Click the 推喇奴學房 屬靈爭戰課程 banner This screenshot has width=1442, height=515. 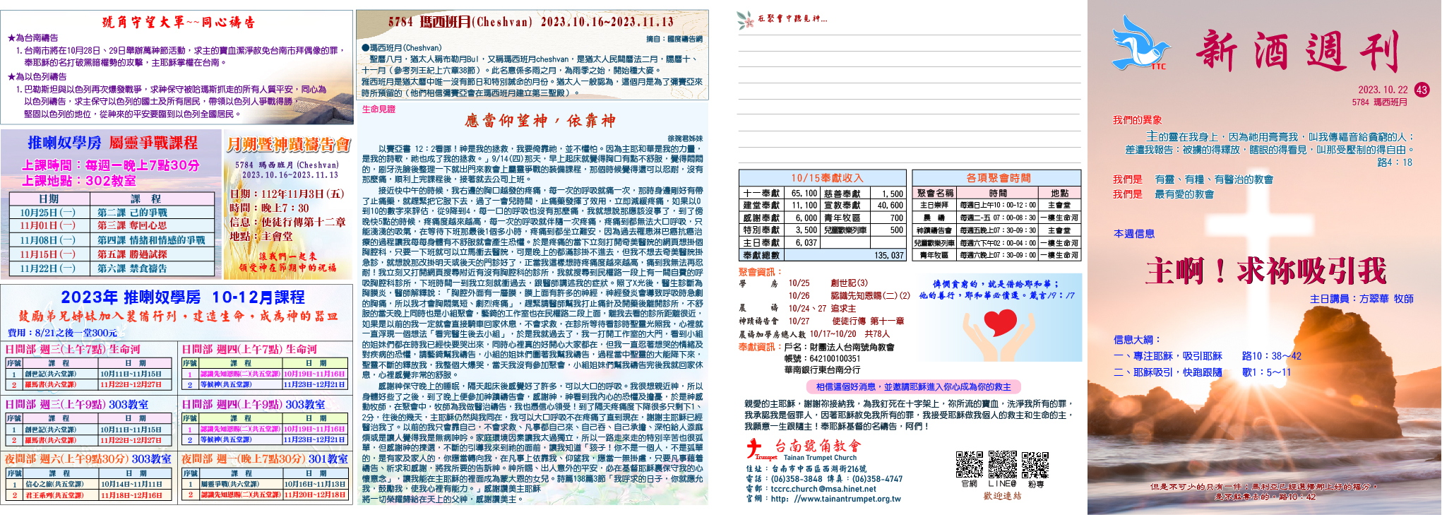click(x=112, y=143)
